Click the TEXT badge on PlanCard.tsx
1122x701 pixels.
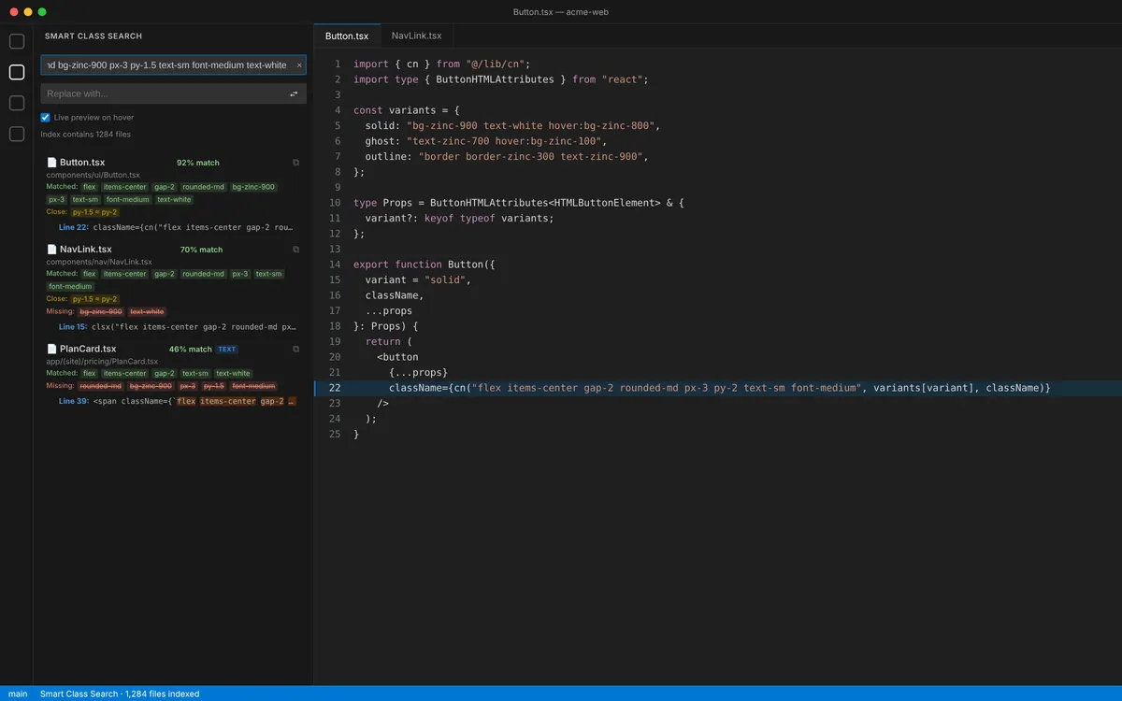[227, 349]
